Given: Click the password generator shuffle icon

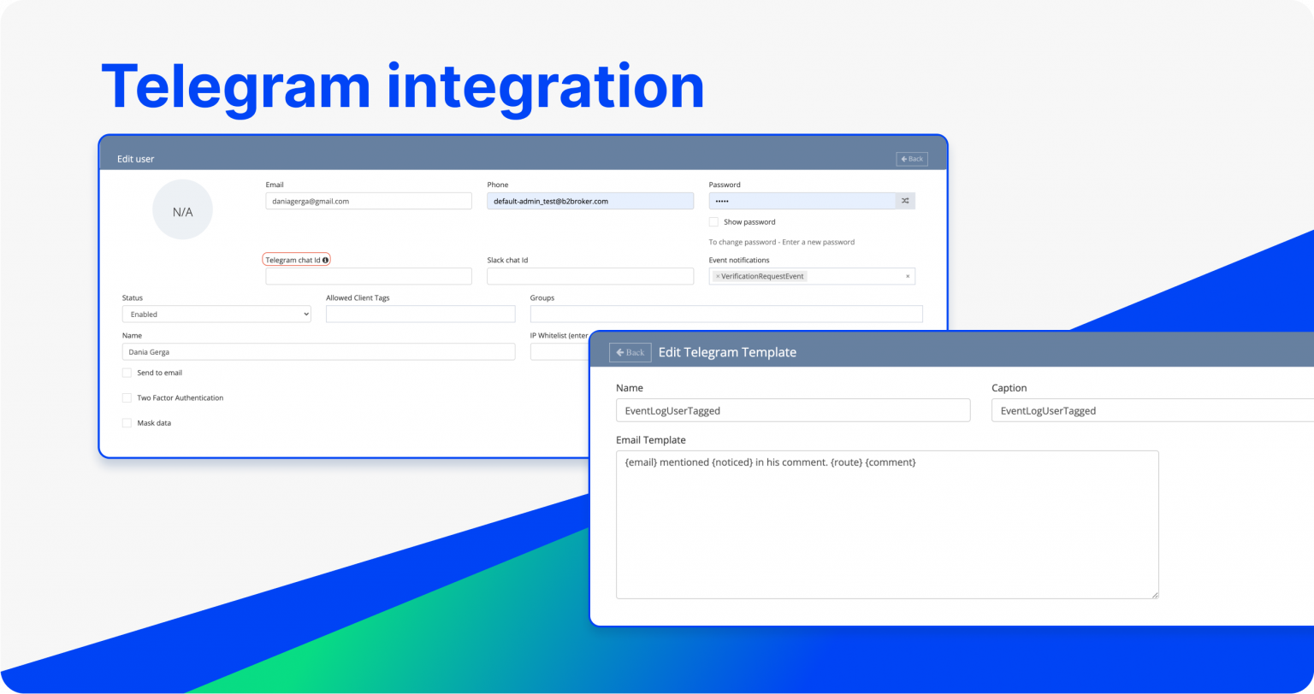Looking at the screenshot, I should click(904, 200).
